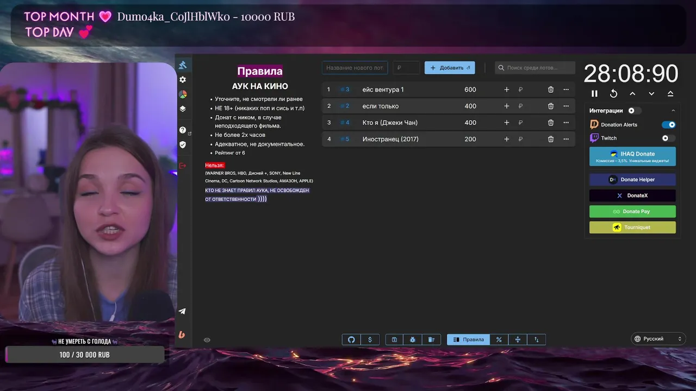Open the Русский language dropdown
The image size is (696, 391).
click(x=658, y=339)
